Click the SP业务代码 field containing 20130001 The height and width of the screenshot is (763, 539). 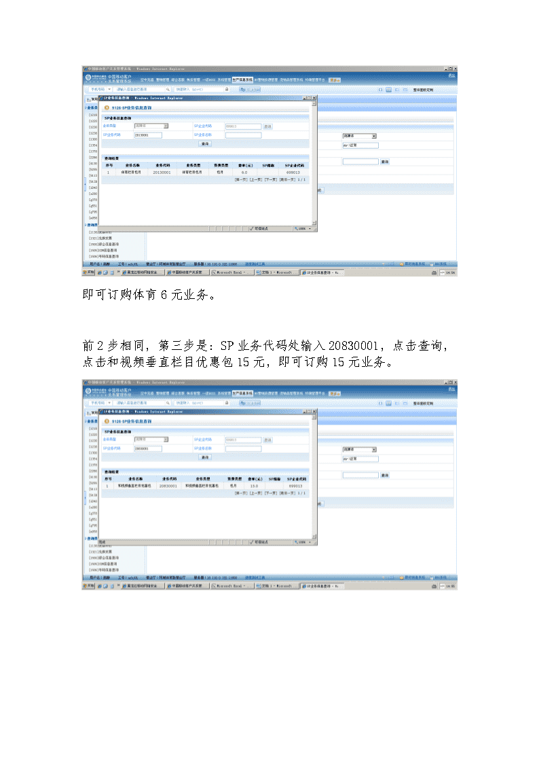pos(148,135)
